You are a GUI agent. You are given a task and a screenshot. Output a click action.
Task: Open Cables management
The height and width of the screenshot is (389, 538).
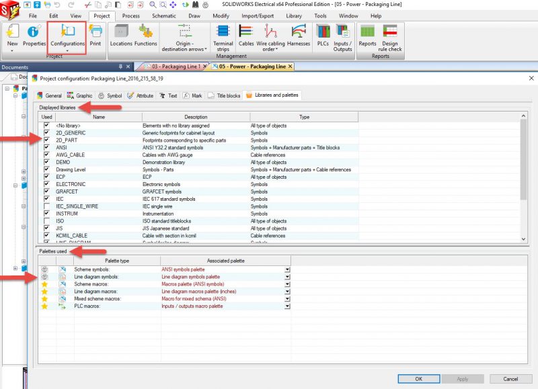pyautogui.click(x=246, y=36)
